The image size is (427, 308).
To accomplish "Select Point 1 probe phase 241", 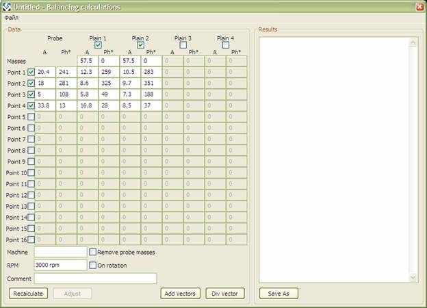I will [66, 72].
